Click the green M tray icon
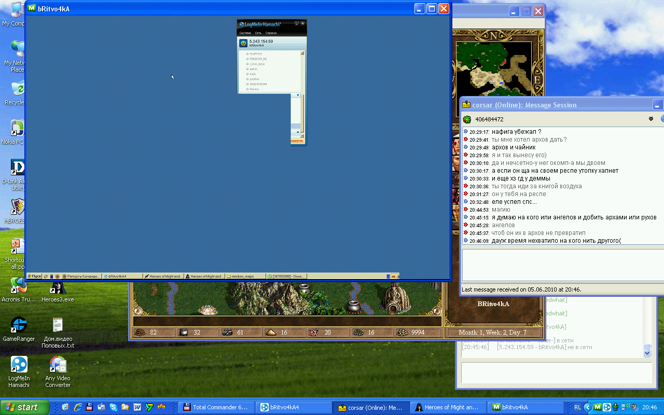The width and height of the screenshot is (664, 415). [598, 407]
